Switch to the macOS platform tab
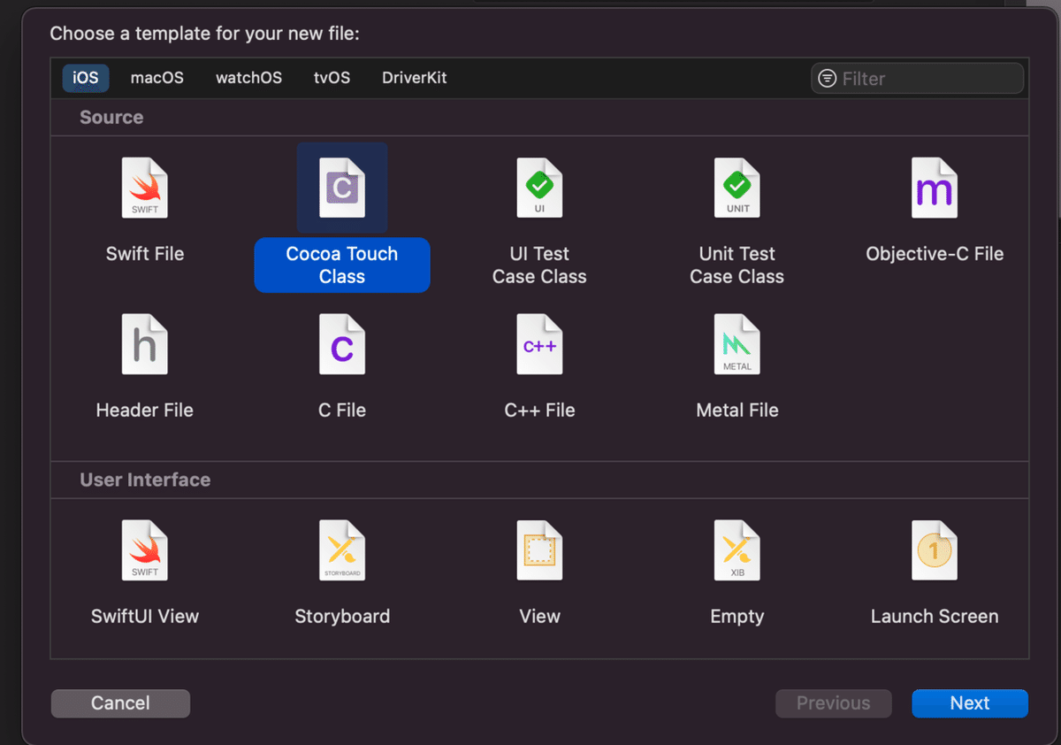 click(x=157, y=78)
